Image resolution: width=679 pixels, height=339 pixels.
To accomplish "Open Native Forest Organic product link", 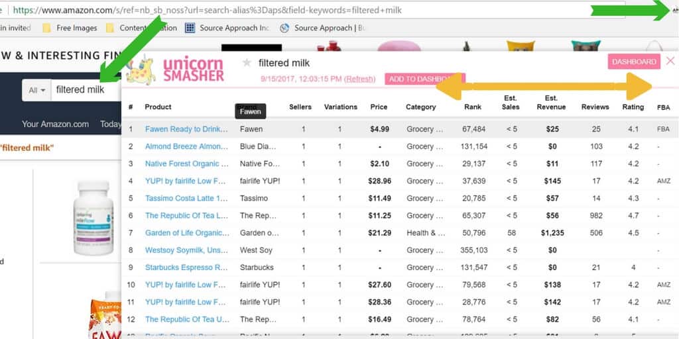I will [186, 164].
